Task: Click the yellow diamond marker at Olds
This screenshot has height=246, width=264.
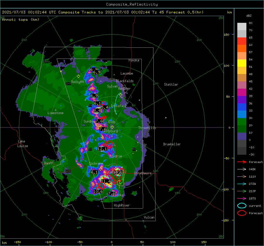Action: click(112, 127)
